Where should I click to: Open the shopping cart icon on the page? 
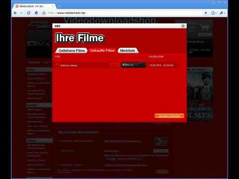coord(205,27)
